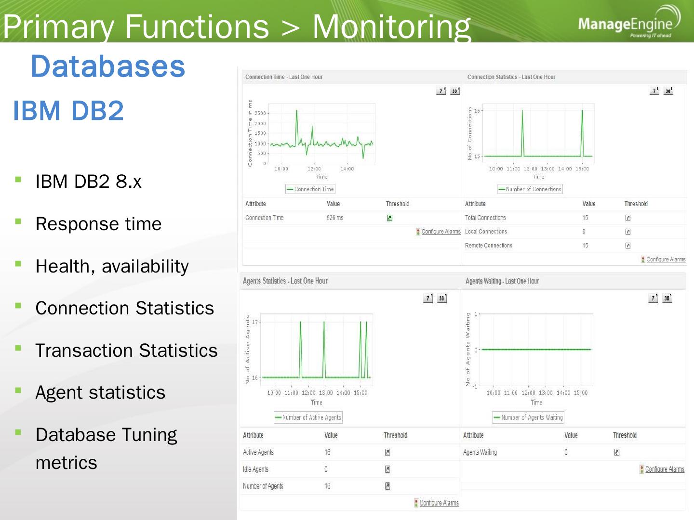694x520 pixels.
Task: Open threshold icon in Local Connections row
Action: [x=628, y=232]
